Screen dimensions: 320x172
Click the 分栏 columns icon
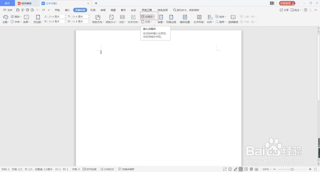pyautogui.click(x=122, y=17)
